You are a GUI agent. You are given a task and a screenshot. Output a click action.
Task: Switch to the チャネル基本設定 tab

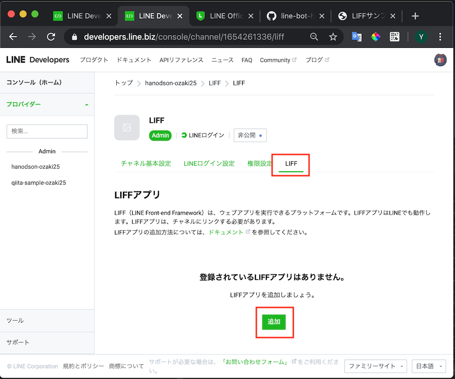pos(146,163)
